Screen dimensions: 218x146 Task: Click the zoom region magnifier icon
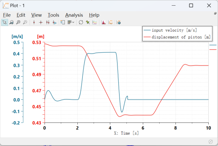(x=11, y=22)
